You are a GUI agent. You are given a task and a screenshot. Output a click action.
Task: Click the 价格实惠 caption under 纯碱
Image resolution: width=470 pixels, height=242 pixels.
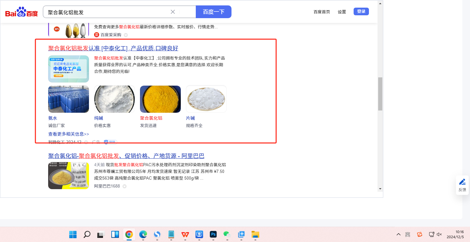pos(102,126)
